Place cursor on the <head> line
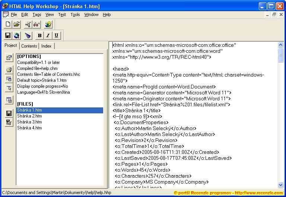 (x=121, y=69)
